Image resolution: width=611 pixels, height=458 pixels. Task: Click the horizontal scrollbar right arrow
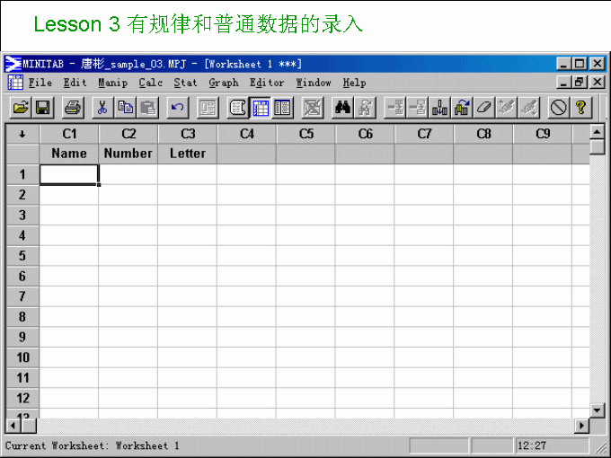point(581,426)
